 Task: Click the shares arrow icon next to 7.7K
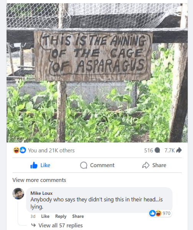click(x=179, y=150)
